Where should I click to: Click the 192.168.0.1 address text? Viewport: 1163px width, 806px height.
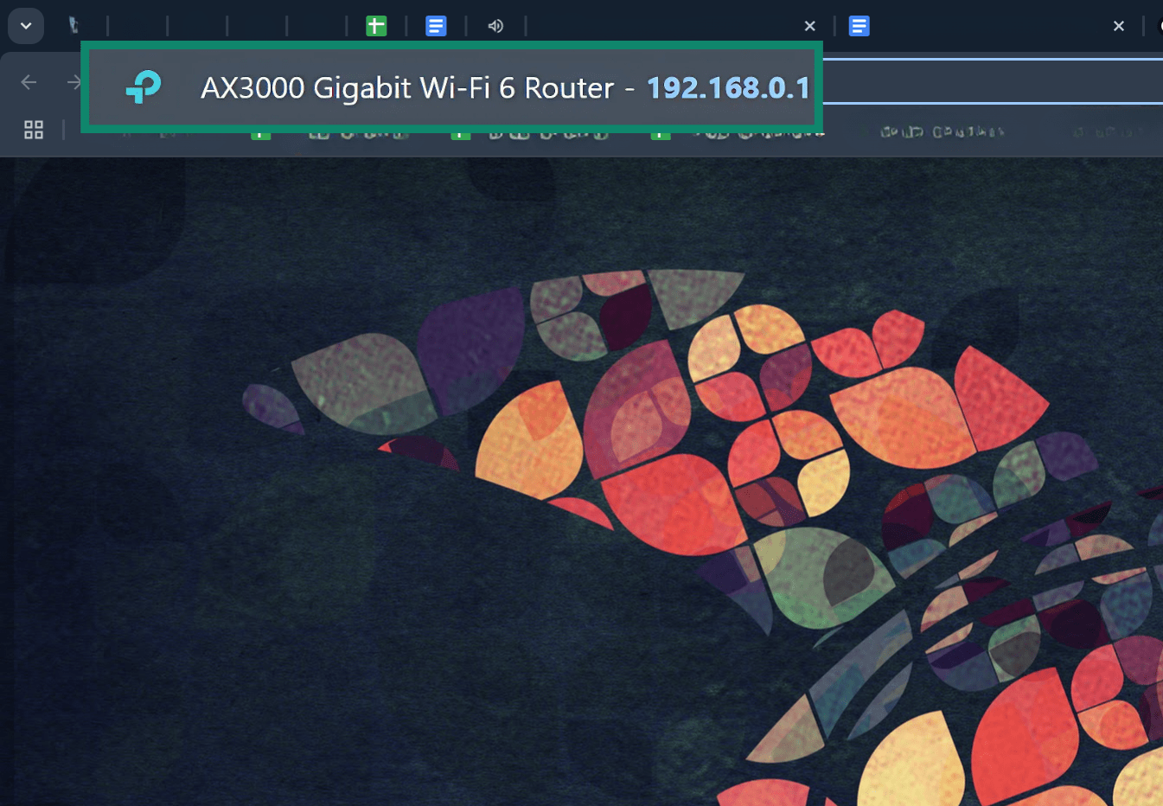[x=728, y=87]
